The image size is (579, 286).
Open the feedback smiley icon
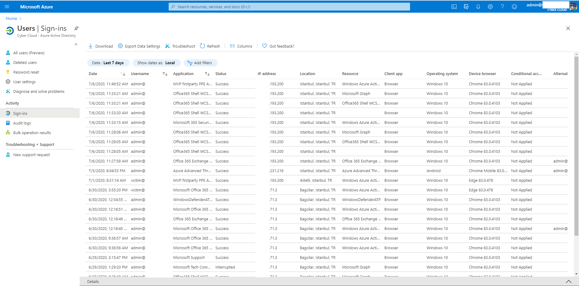pyautogui.click(x=514, y=7)
